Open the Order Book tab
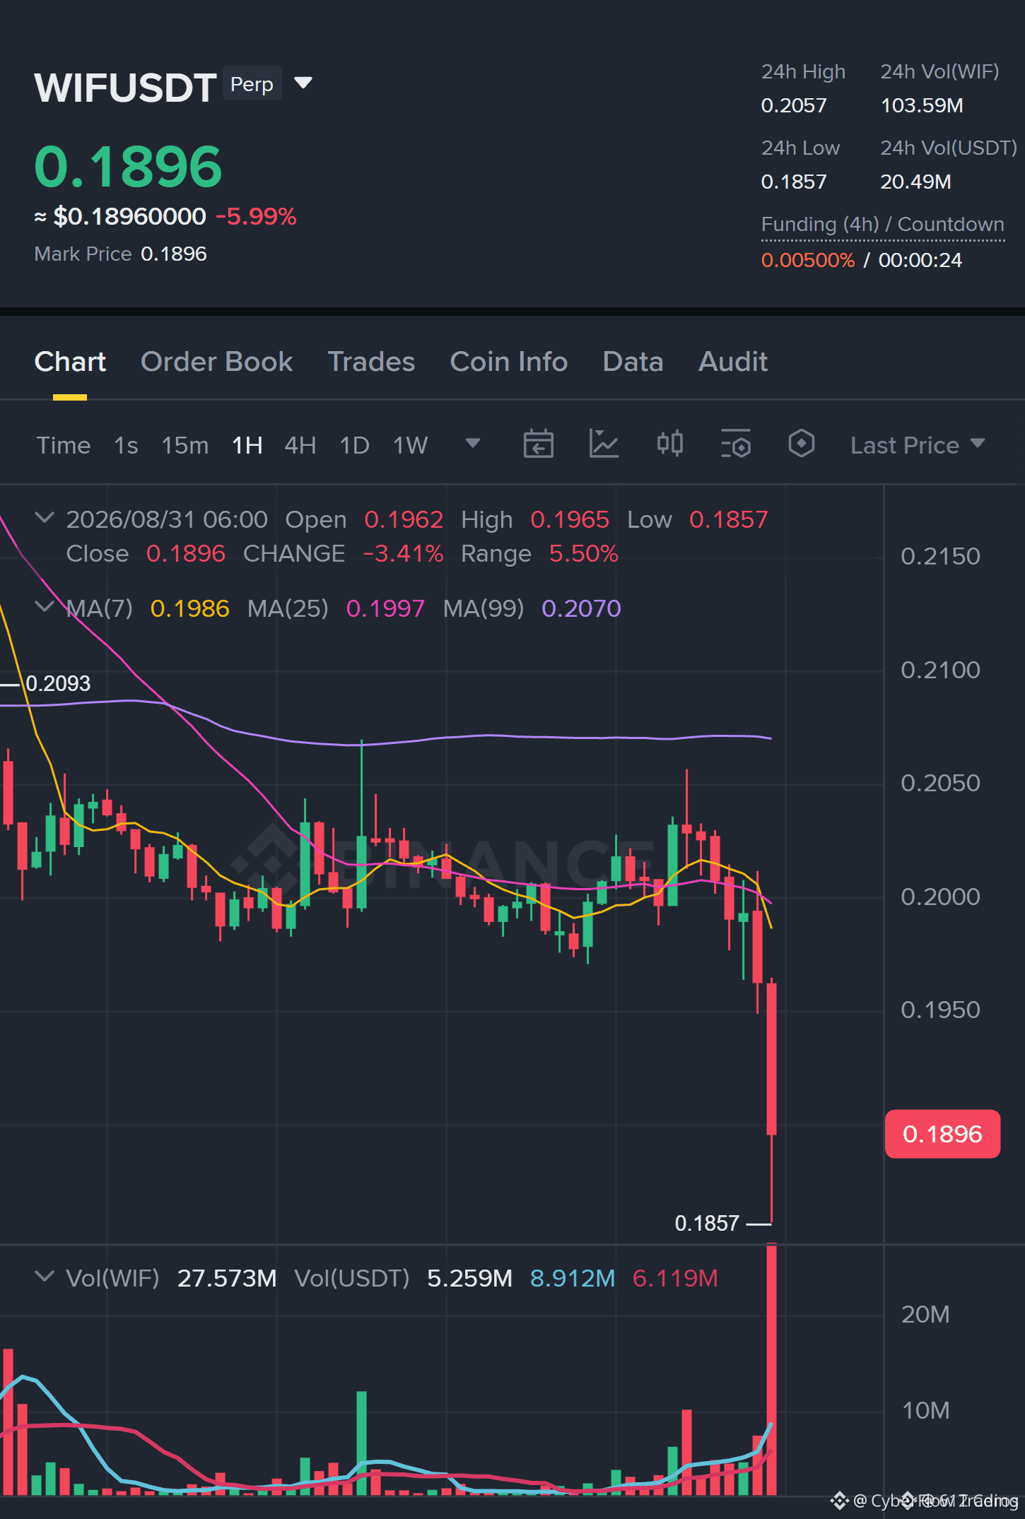The width and height of the screenshot is (1025, 1519). tap(216, 362)
